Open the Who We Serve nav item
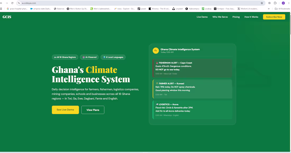 tap(220, 17)
